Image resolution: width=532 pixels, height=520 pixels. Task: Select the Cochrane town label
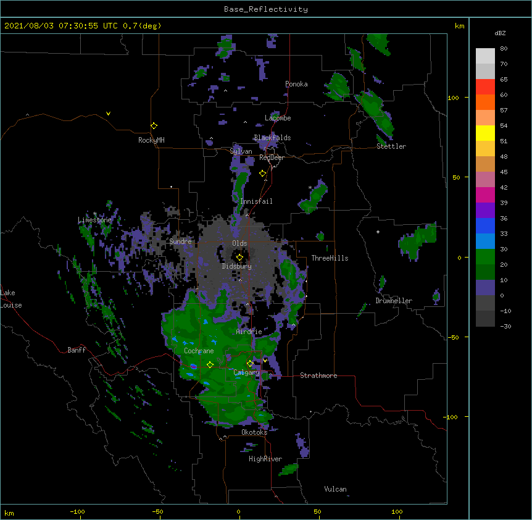tap(199, 351)
